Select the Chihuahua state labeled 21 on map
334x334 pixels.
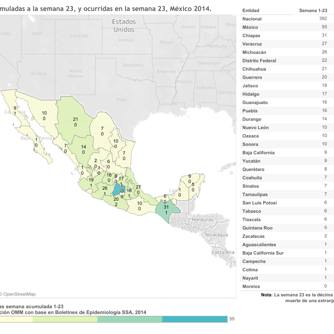73,117
